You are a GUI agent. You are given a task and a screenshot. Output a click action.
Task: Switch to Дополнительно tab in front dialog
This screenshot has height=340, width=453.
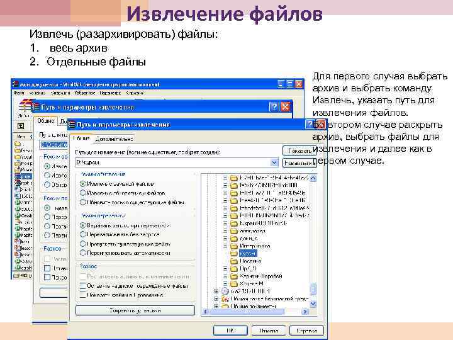[x=114, y=139]
